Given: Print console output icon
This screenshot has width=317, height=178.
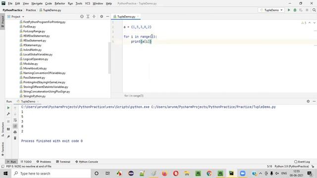Looking at the screenshot, I should click(15, 132).
